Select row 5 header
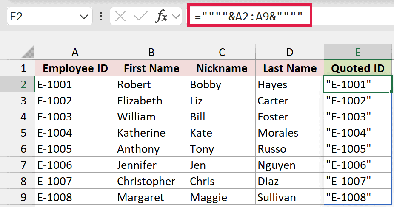 [17, 133]
